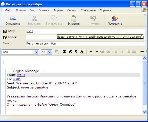Image resolution: width=148 pixels, height=122 pixels.
Task: Apply bulleted list formatting
Action: [96, 52]
